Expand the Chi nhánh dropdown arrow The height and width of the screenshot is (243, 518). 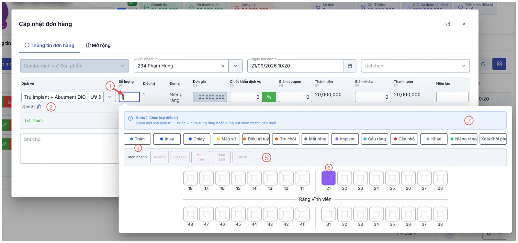235,66
